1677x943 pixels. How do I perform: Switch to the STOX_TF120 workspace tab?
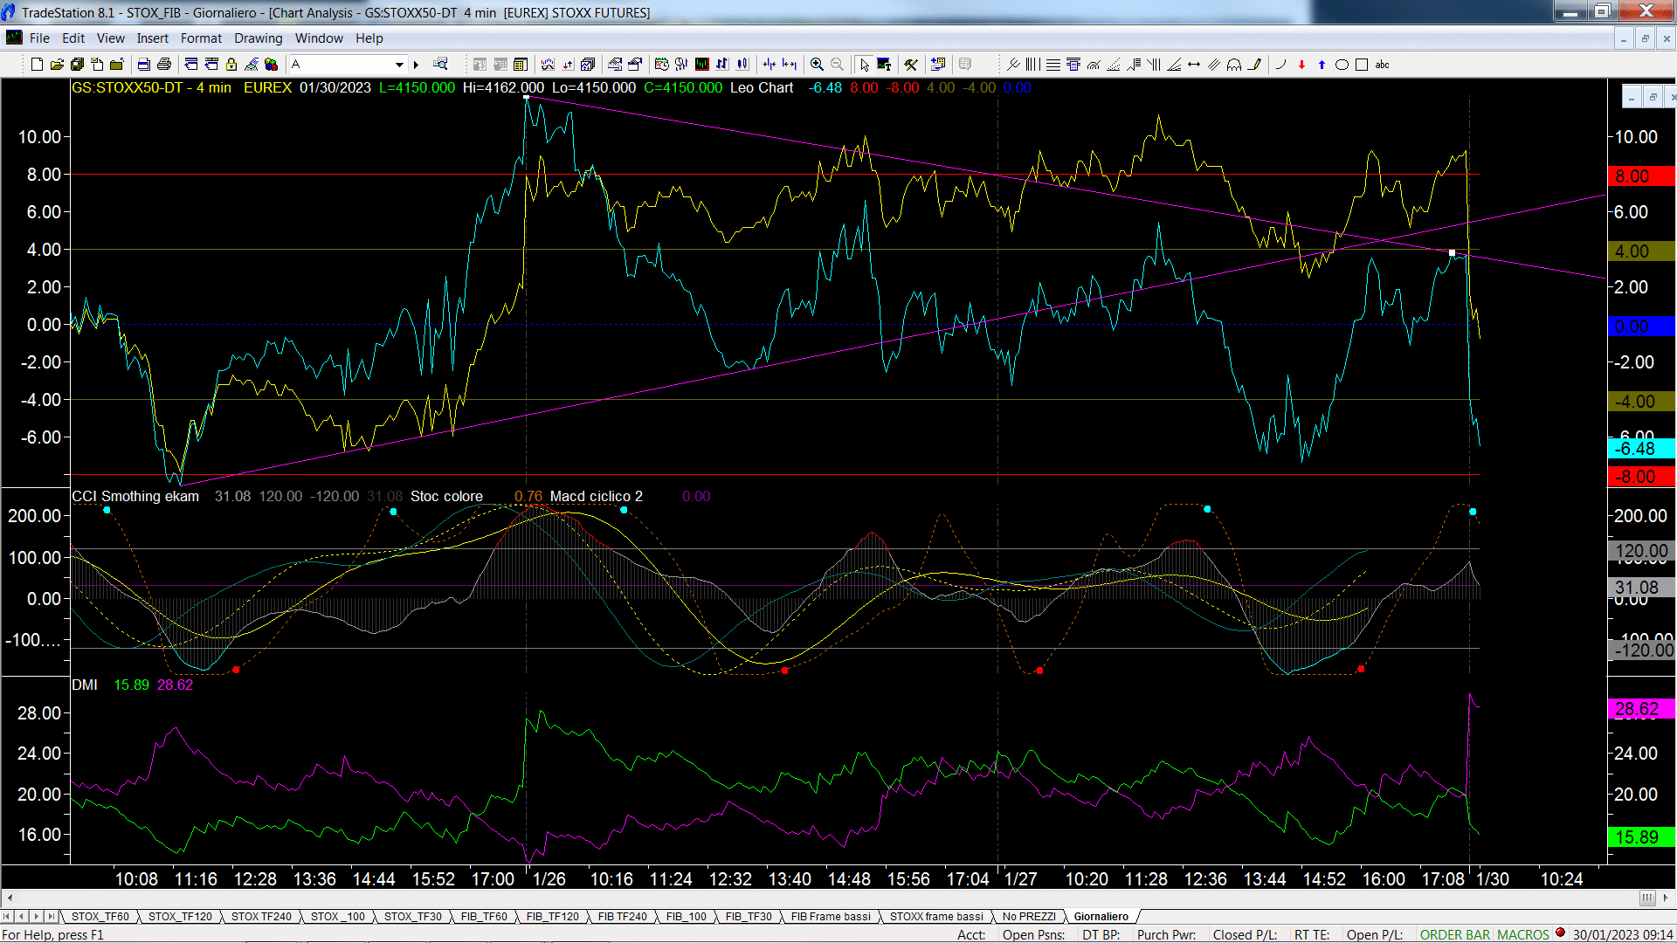coord(180,917)
